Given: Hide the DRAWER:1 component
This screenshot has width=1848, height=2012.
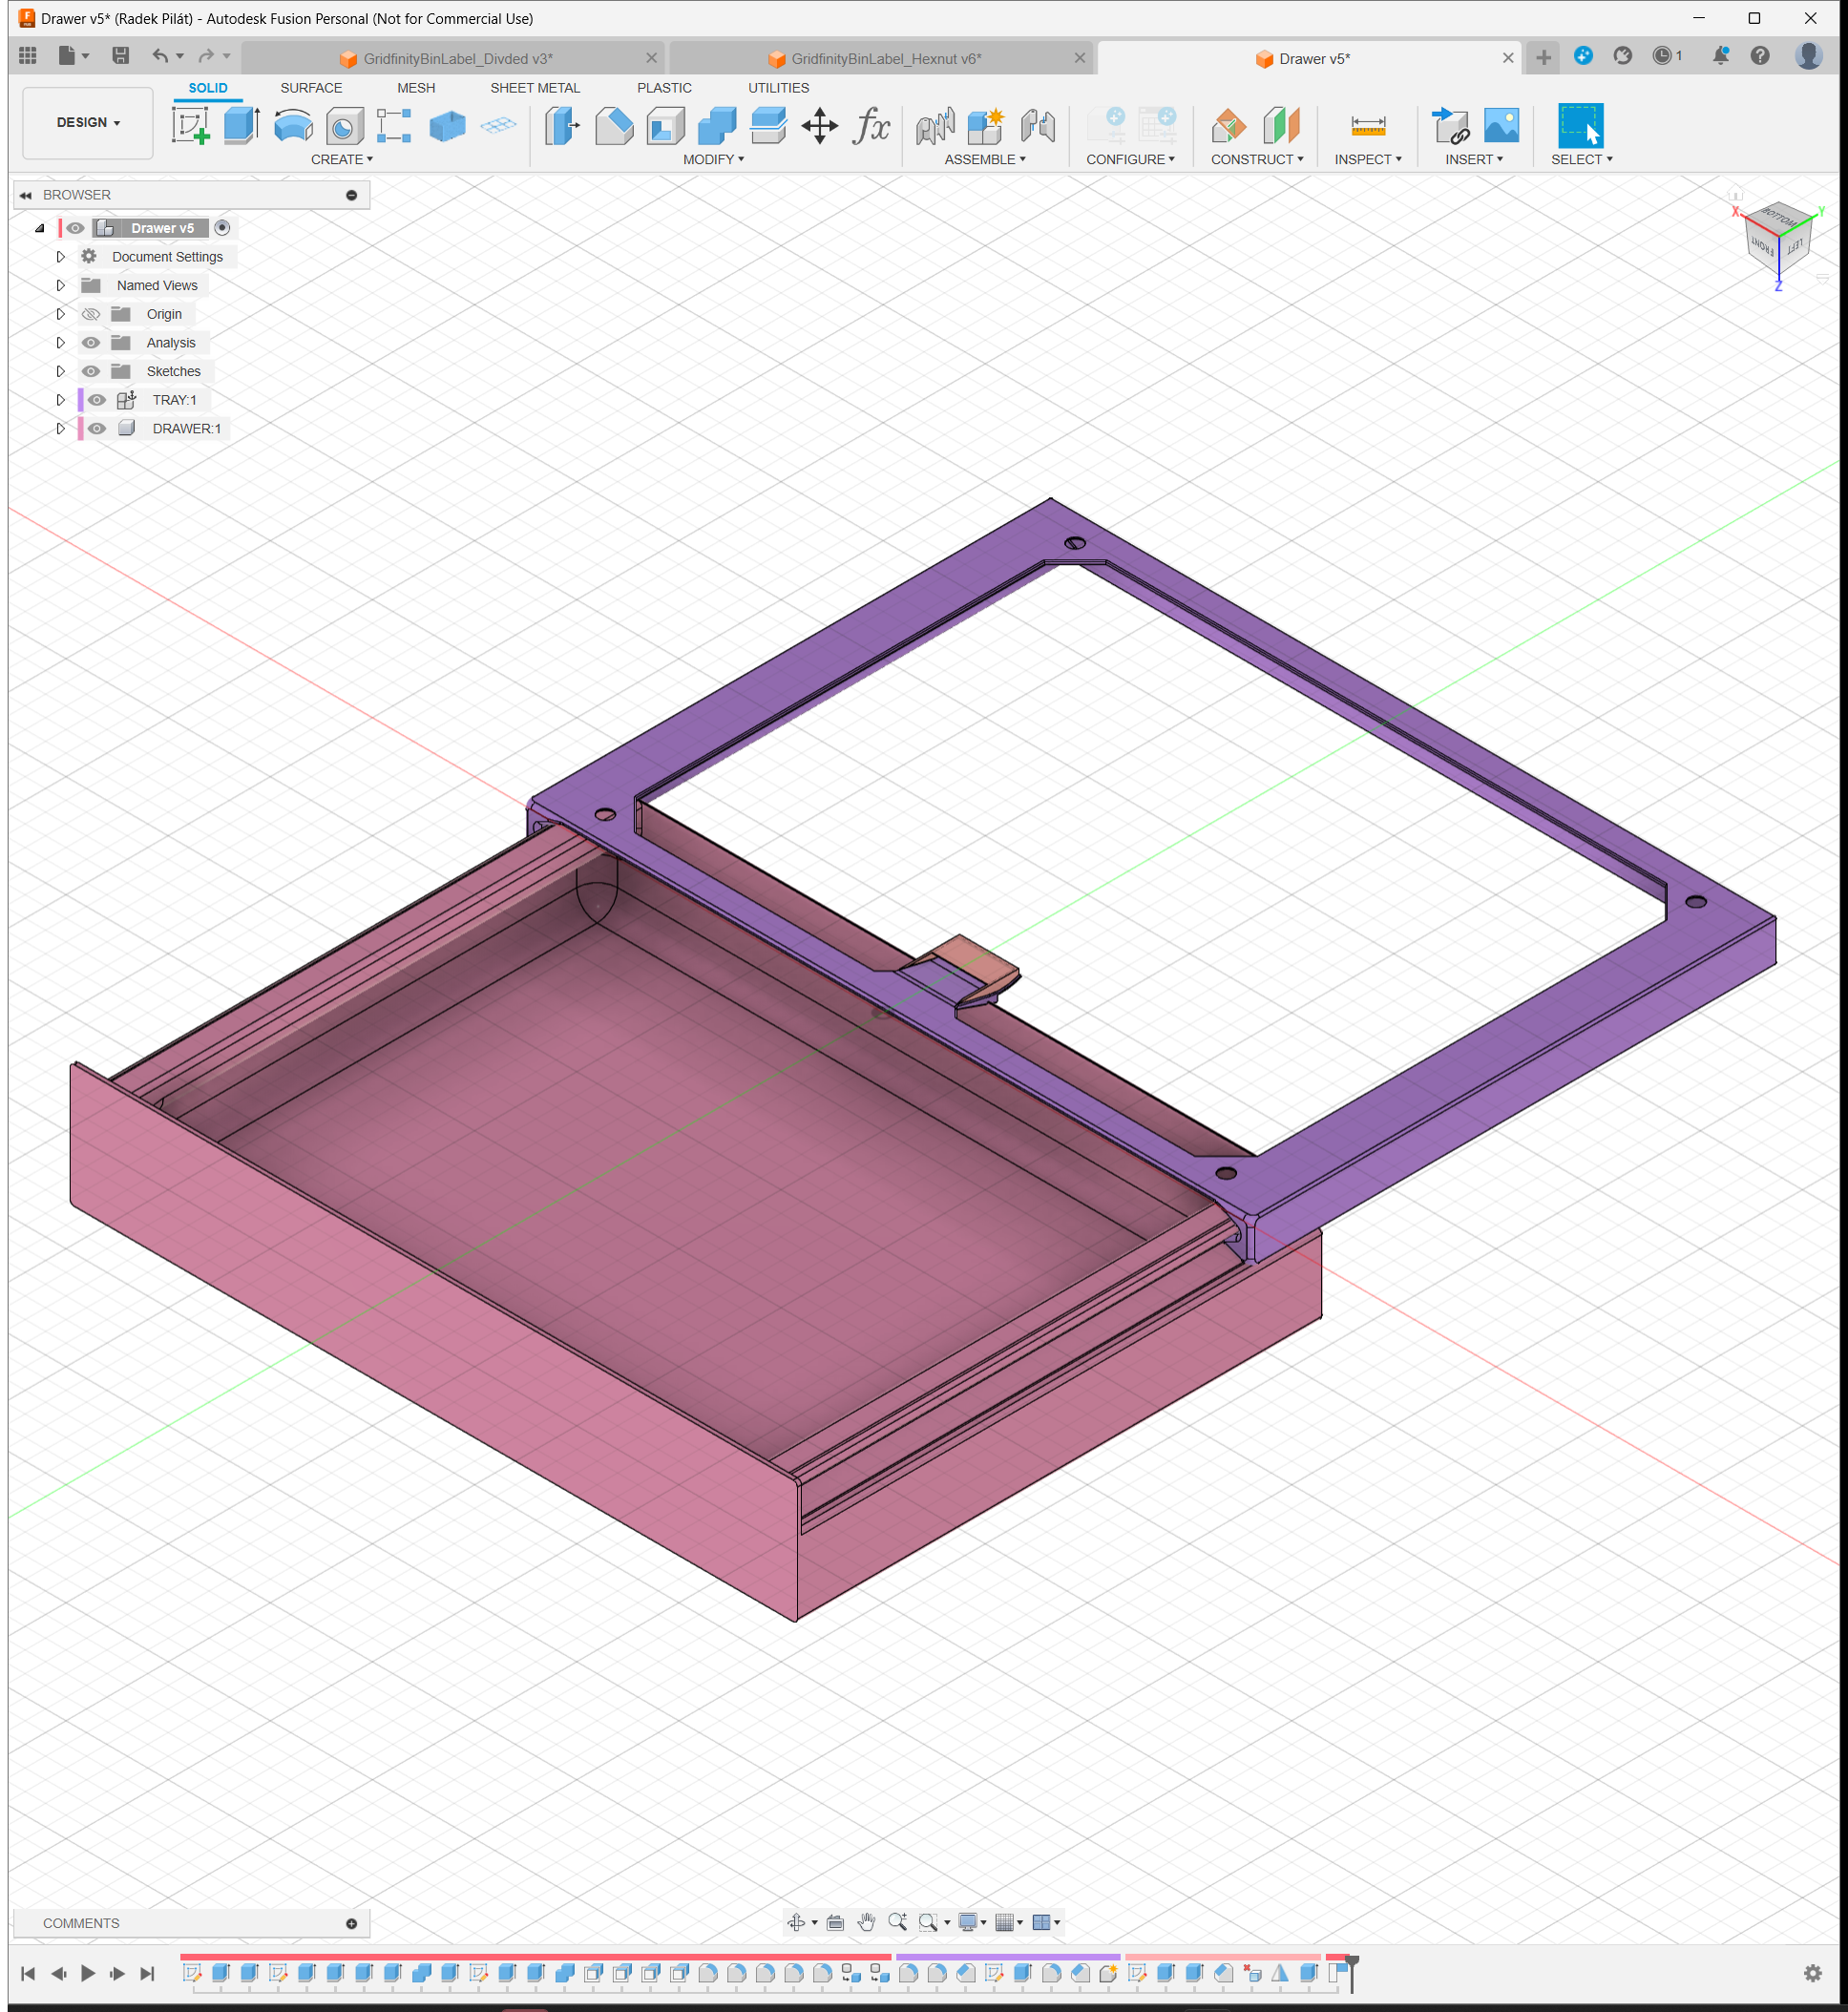Looking at the screenshot, I should (x=97, y=428).
